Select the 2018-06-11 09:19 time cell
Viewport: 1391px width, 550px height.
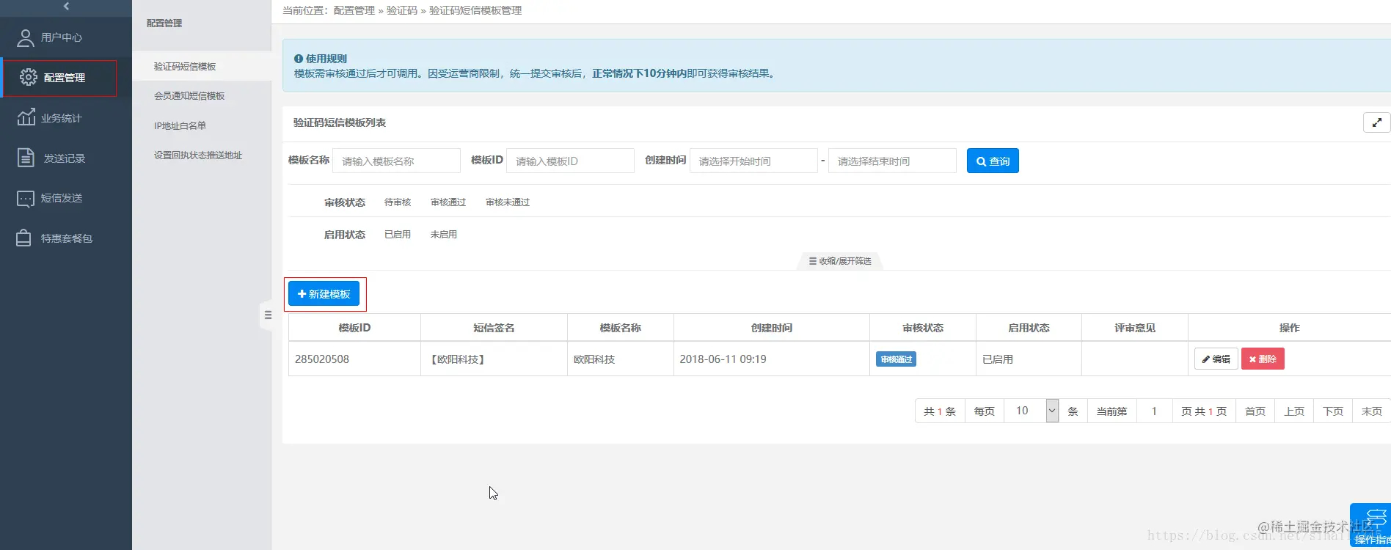772,359
